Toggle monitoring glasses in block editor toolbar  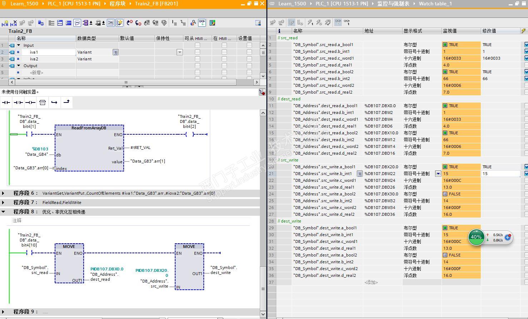202,23
